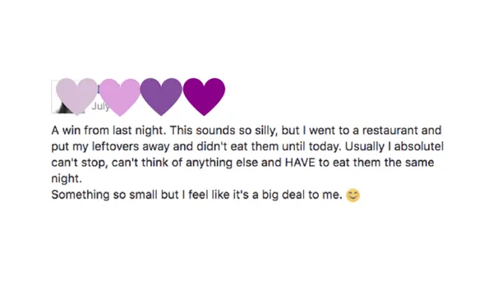This screenshot has width=493, height=308.
Task: Click the light pink-purple heart icon
Action: [120, 97]
